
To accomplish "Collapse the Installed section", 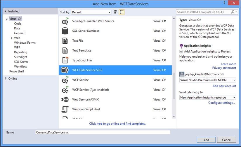I will pos(6,11).
